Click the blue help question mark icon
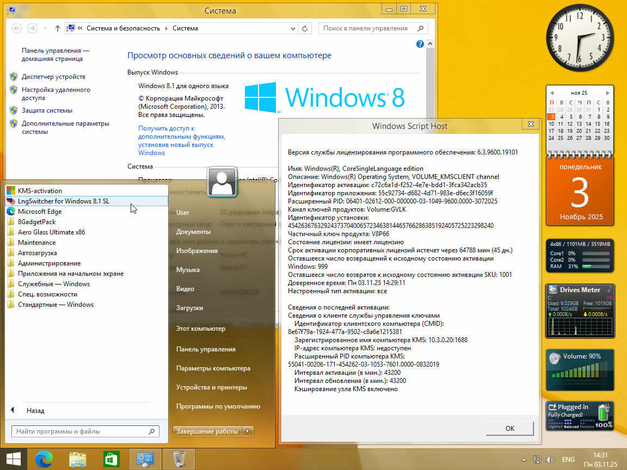 (420, 44)
